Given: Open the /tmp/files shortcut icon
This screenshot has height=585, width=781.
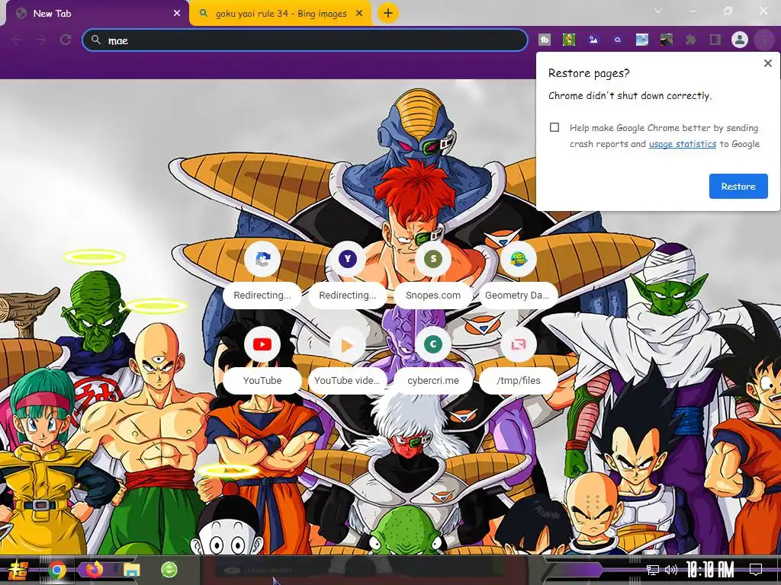Looking at the screenshot, I should pos(518,344).
